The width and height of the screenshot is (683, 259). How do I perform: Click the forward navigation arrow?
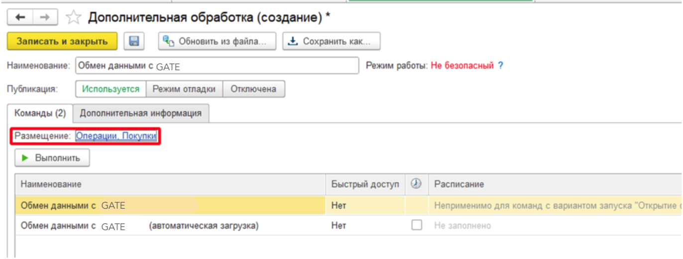pos(45,17)
